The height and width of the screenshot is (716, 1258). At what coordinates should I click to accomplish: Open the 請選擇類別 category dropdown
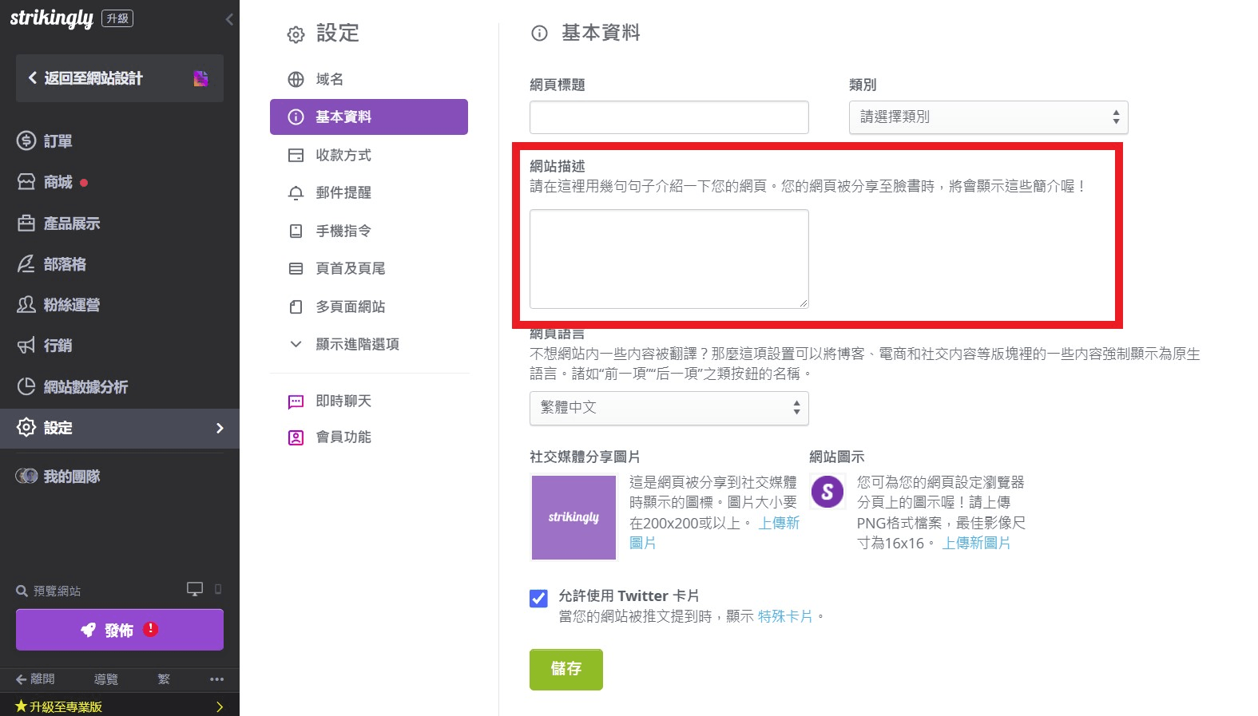(988, 117)
